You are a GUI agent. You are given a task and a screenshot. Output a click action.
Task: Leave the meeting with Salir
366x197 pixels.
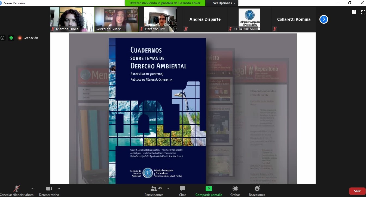tap(357, 191)
